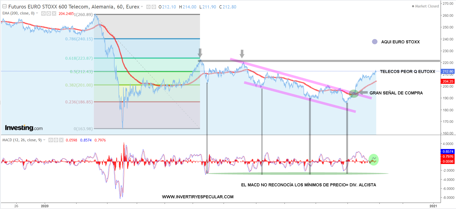Open settings gear for the Telecom futures series
Image resolution: width=456 pixels, height=209 pixels.
pyautogui.click(x=154, y=7)
